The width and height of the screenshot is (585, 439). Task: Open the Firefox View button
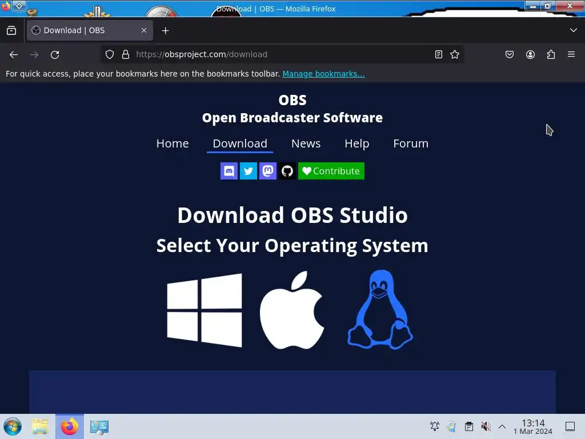pos(11,31)
